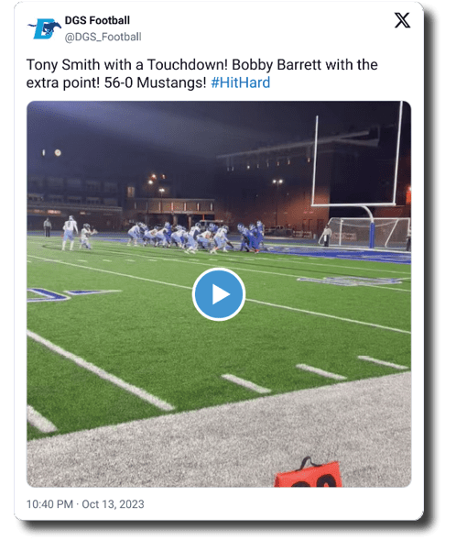
Task: Open the #HitHard hashtag
Action: pos(241,83)
